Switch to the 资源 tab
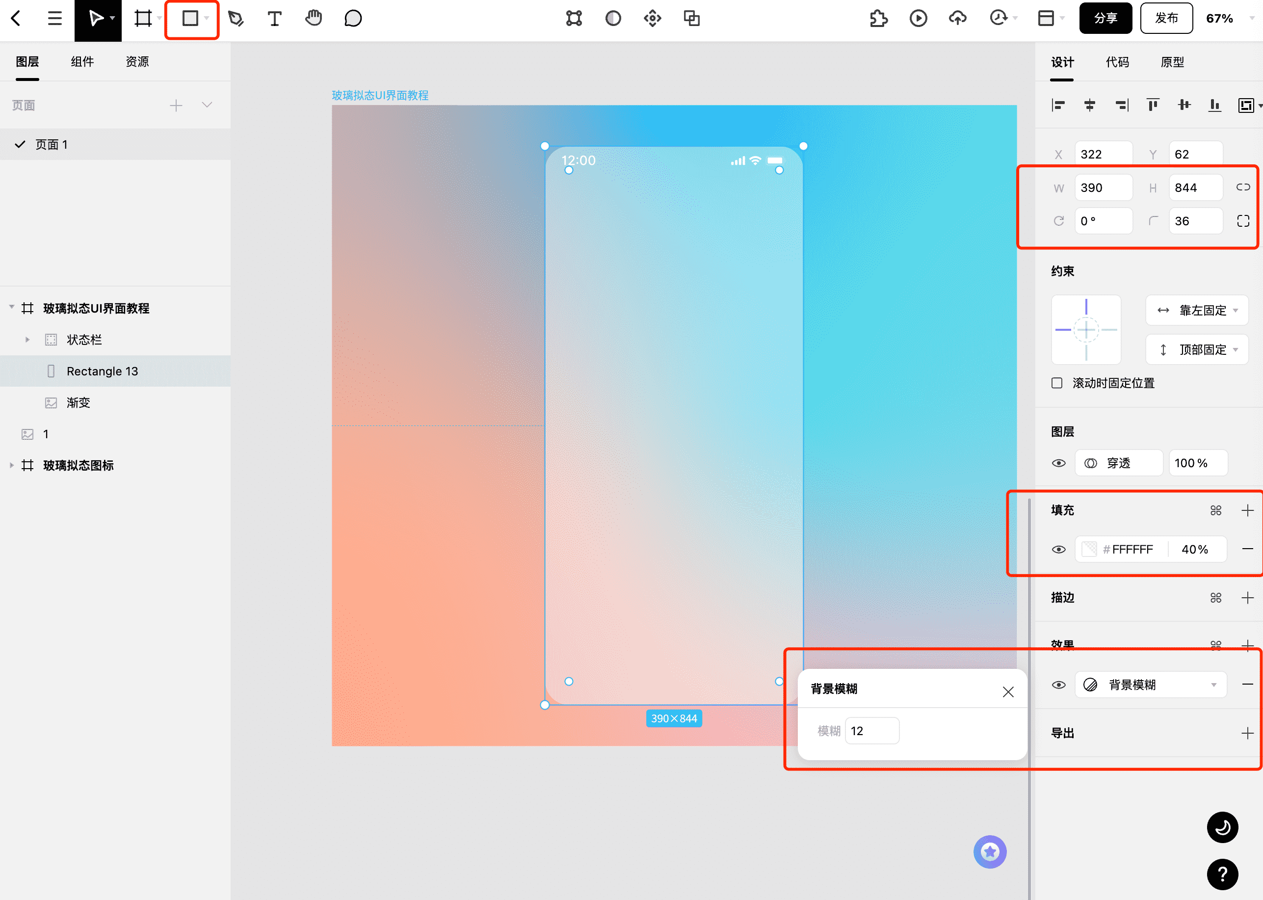 click(x=137, y=61)
